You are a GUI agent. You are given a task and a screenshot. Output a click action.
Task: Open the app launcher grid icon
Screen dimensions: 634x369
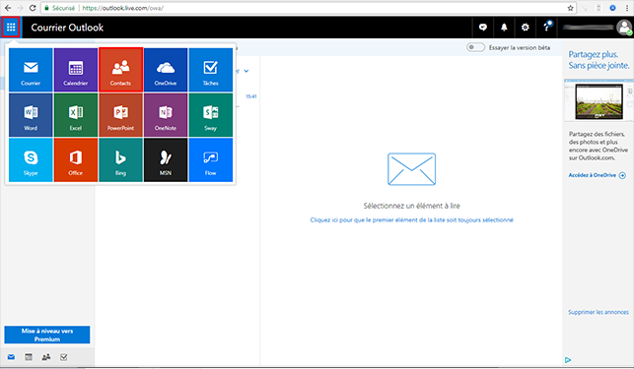click(11, 28)
